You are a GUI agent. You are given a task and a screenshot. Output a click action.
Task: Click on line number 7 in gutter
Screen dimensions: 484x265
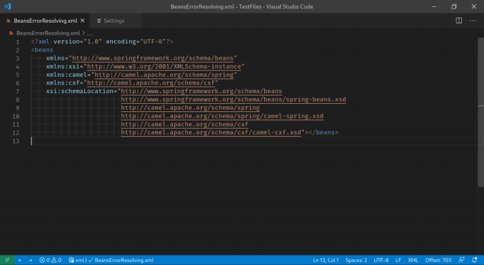(x=18, y=91)
